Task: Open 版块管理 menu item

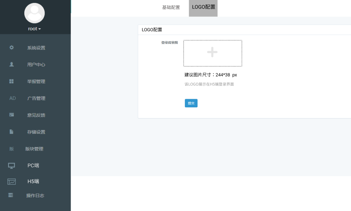Action: (x=34, y=149)
